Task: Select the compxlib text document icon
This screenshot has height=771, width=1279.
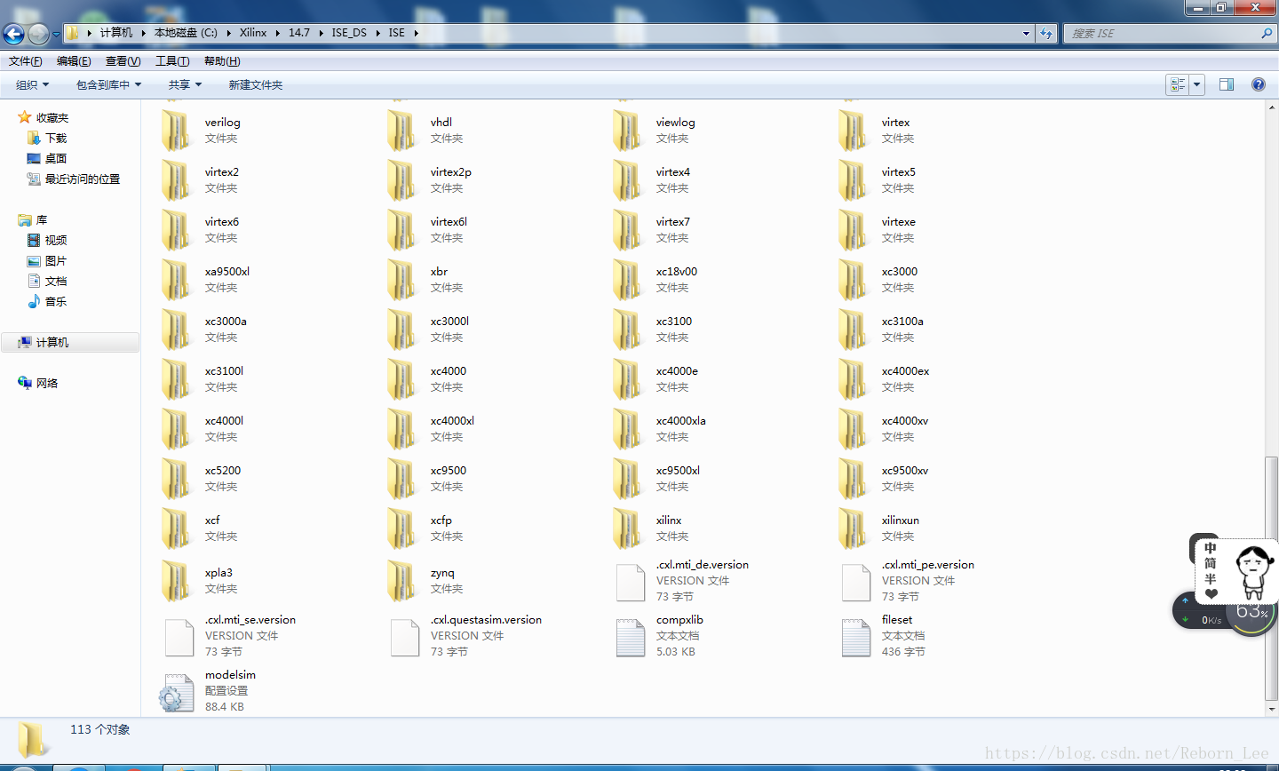Action: [x=631, y=637]
